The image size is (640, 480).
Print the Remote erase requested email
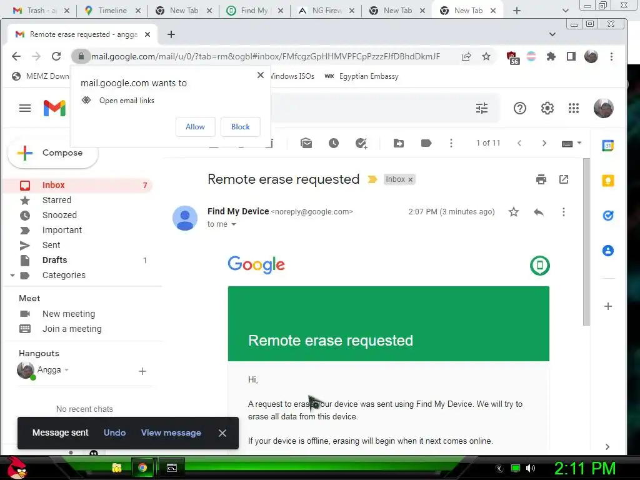541,179
